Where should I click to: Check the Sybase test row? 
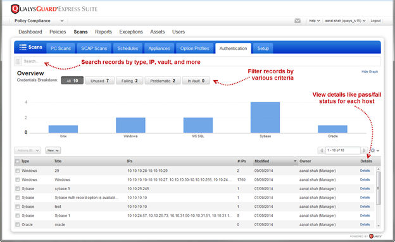coord(17,207)
